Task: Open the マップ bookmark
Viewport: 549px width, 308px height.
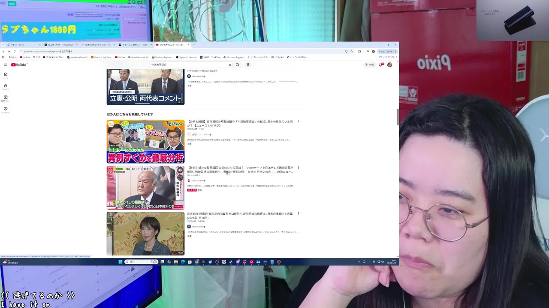Action: pyautogui.click(x=36, y=57)
